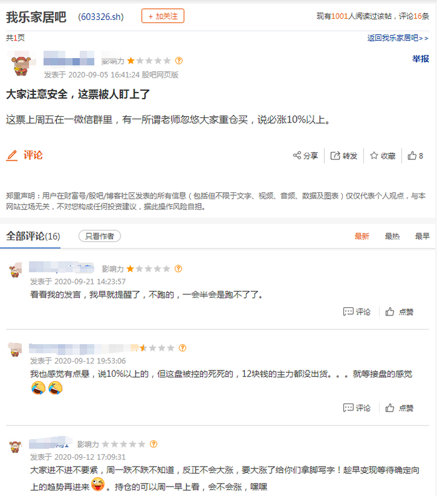Click the repost (转发) icon
The image size is (437, 496).
click(335, 156)
